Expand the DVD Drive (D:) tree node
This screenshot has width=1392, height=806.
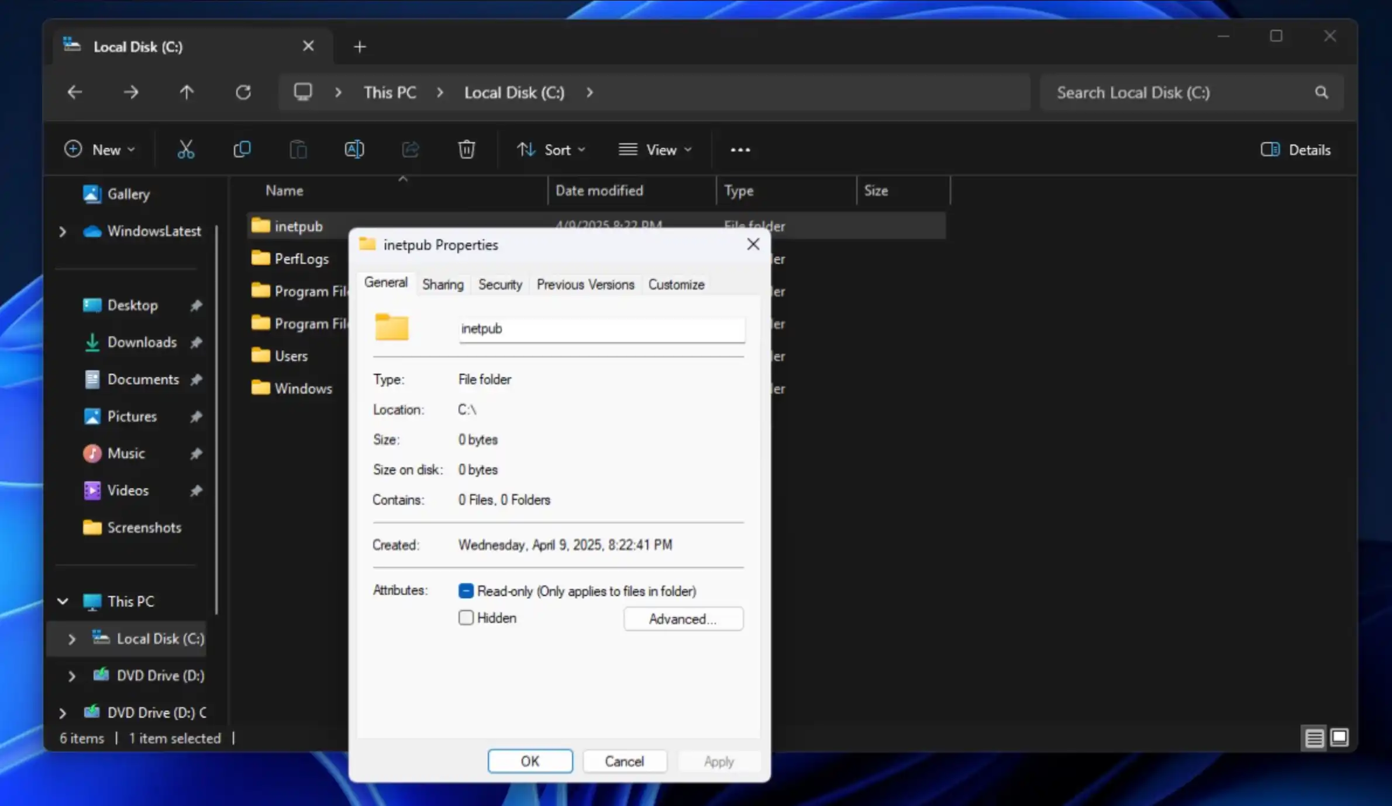click(x=71, y=676)
